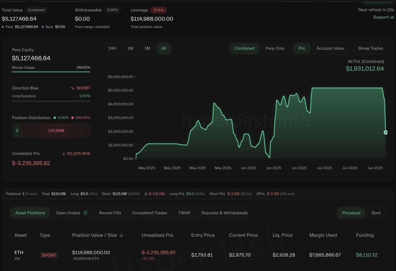Click the Current Price column header
The image size is (396, 271).
click(x=243, y=235)
